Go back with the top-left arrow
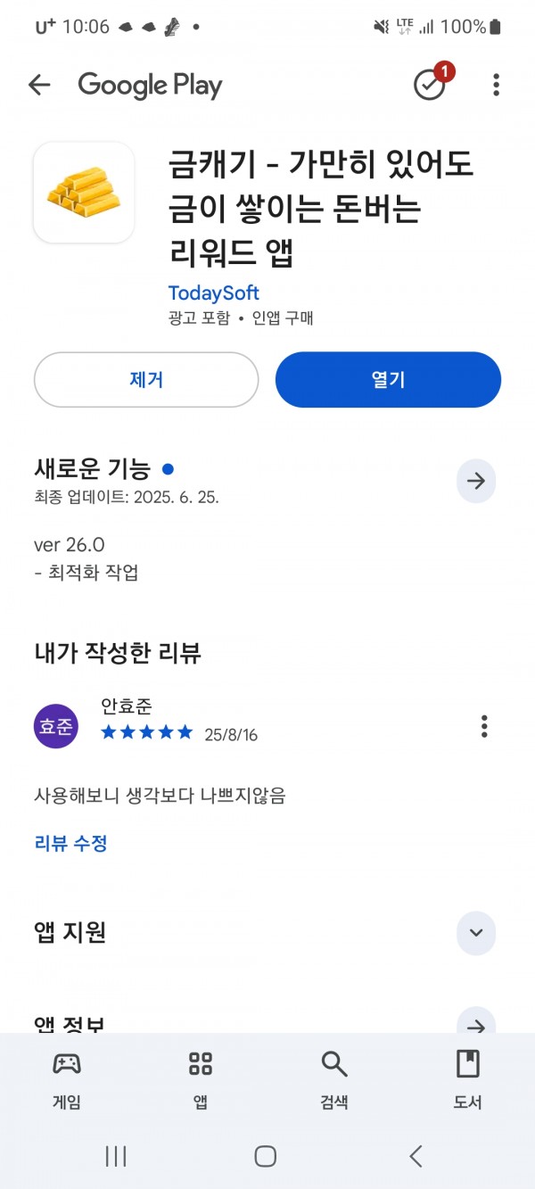535x1189 pixels. [39, 85]
